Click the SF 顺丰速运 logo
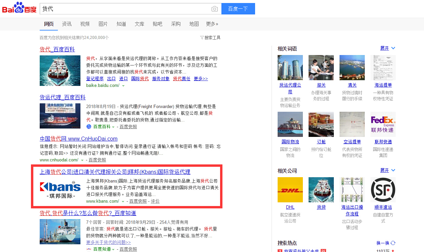424x252 pixels. point(383,190)
